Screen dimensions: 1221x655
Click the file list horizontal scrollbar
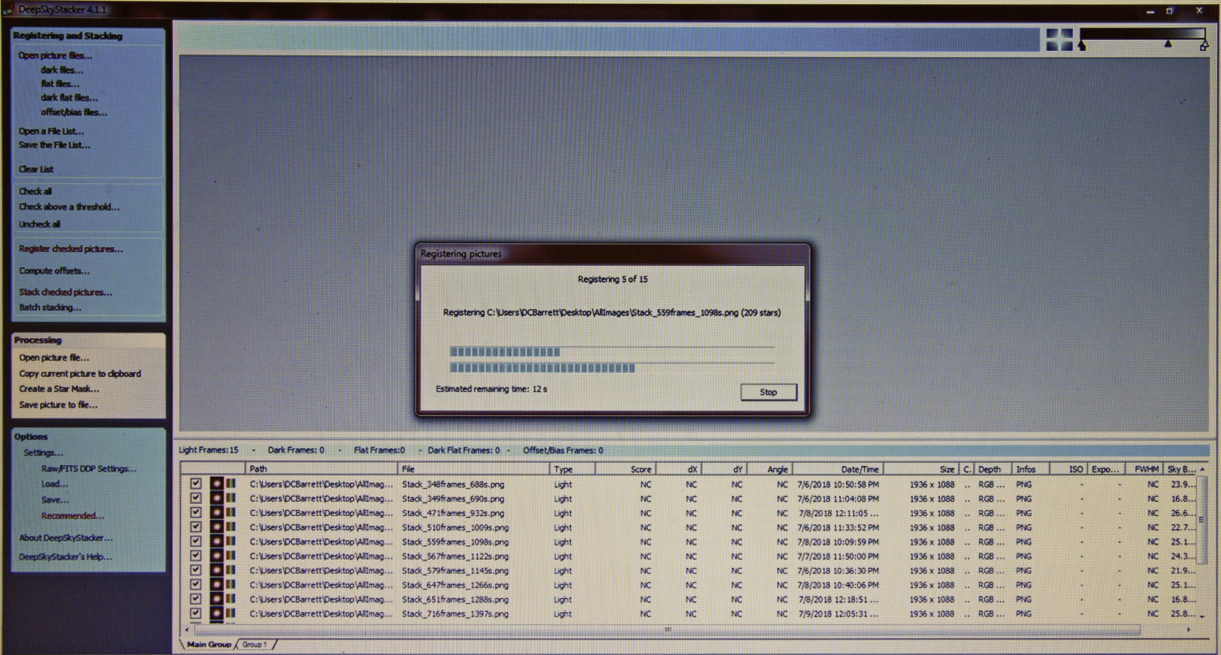(667, 629)
